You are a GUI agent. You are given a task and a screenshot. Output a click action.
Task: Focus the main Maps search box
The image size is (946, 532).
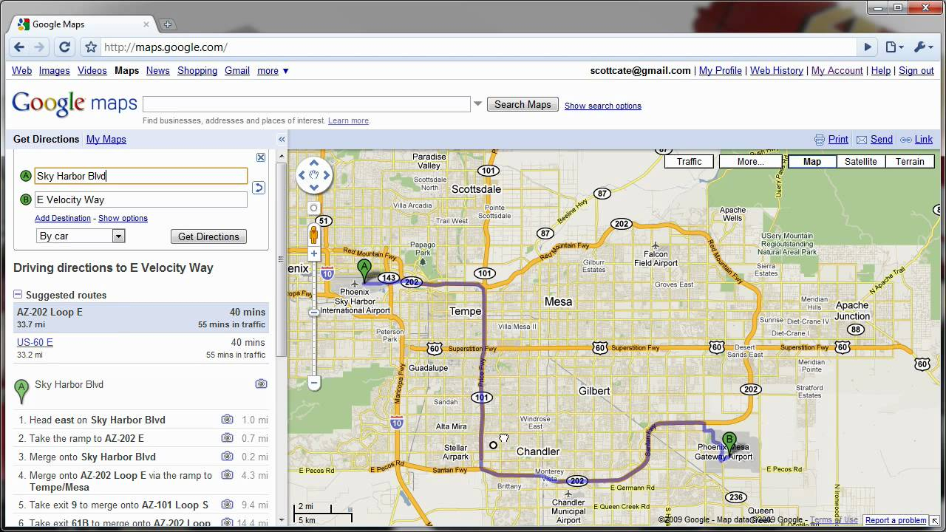coord(306,104)
